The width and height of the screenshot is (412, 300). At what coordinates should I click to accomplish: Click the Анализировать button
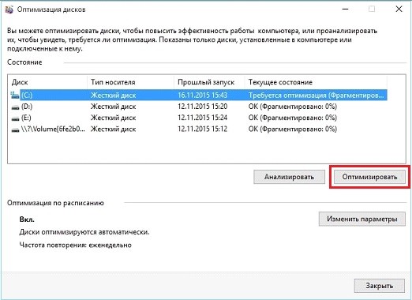pos(289,177)
